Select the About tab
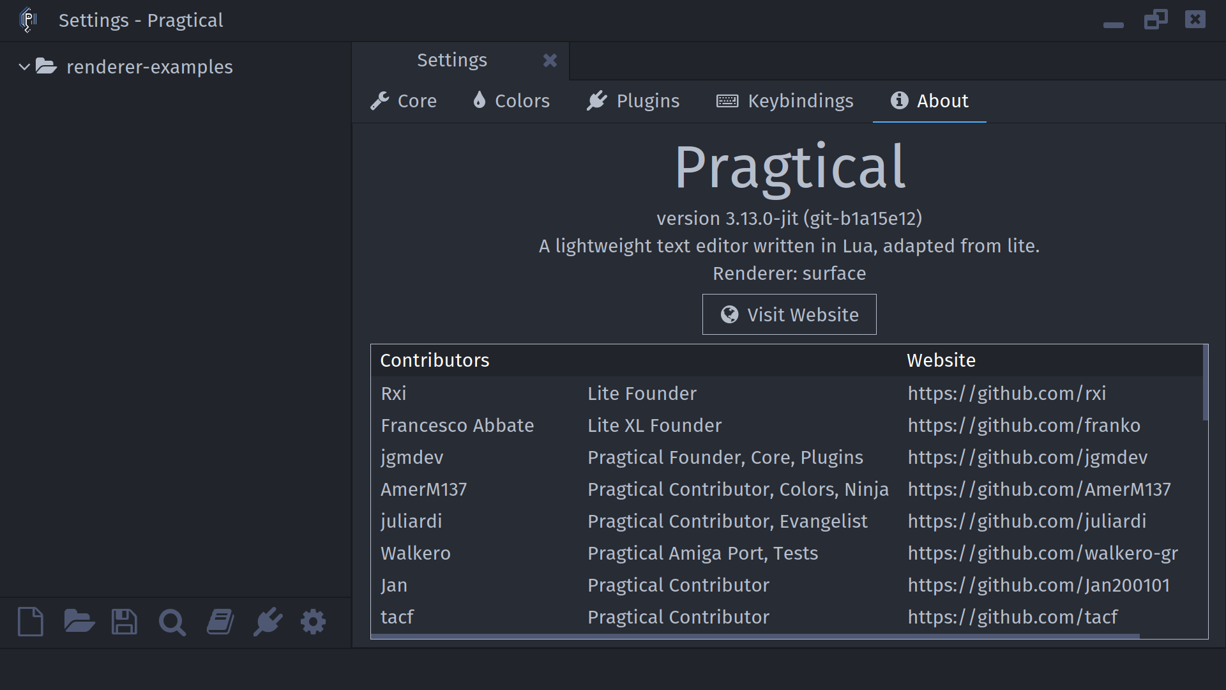 pos(930,101)
